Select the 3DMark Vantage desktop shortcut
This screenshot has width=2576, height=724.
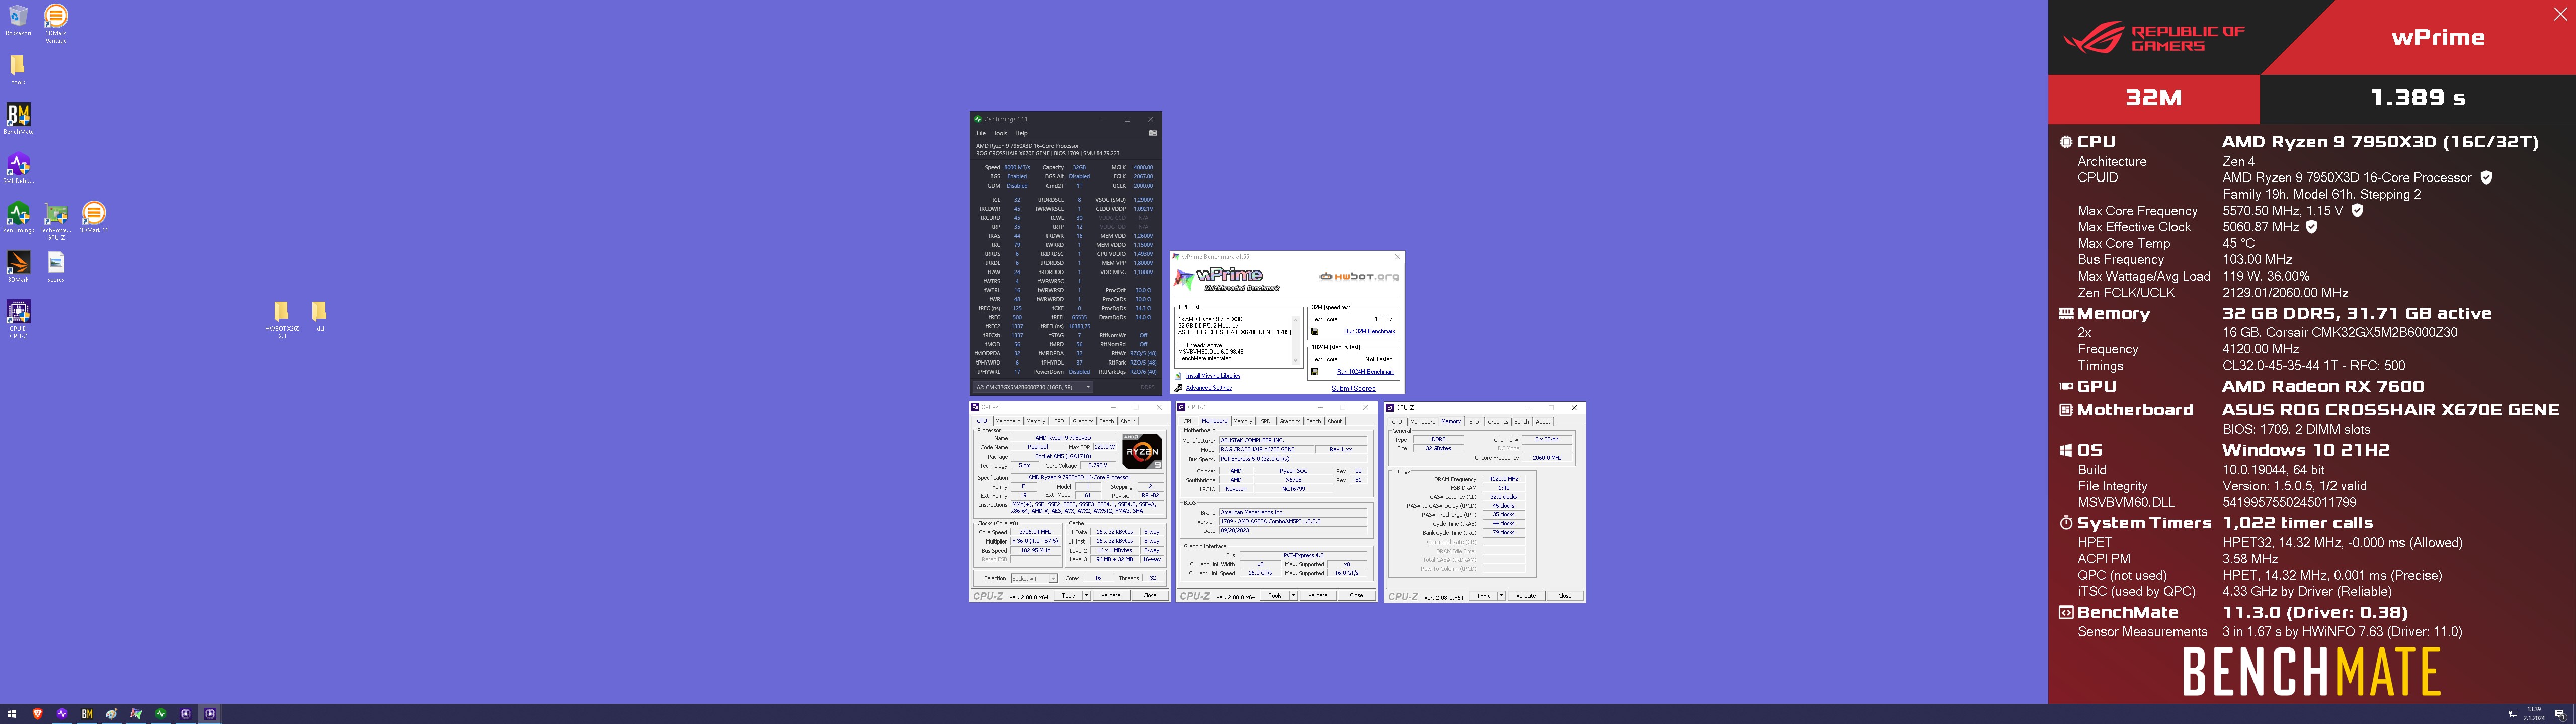pos(56,24)
